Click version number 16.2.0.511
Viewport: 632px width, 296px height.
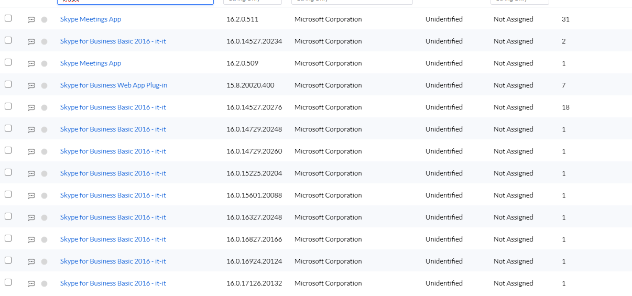pos(242,19)
